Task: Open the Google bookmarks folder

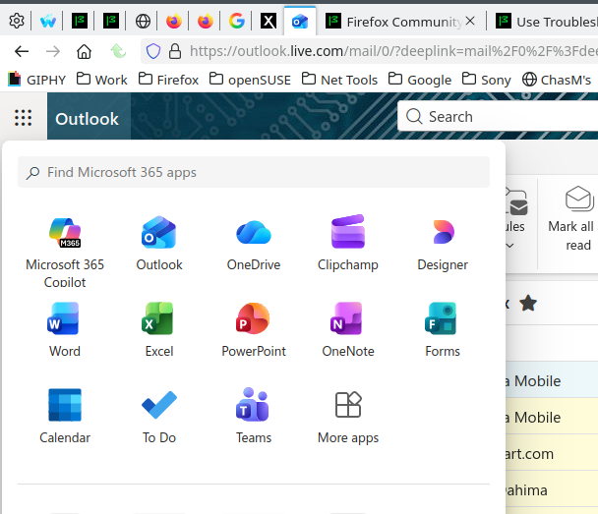Action: coord(420,80)
